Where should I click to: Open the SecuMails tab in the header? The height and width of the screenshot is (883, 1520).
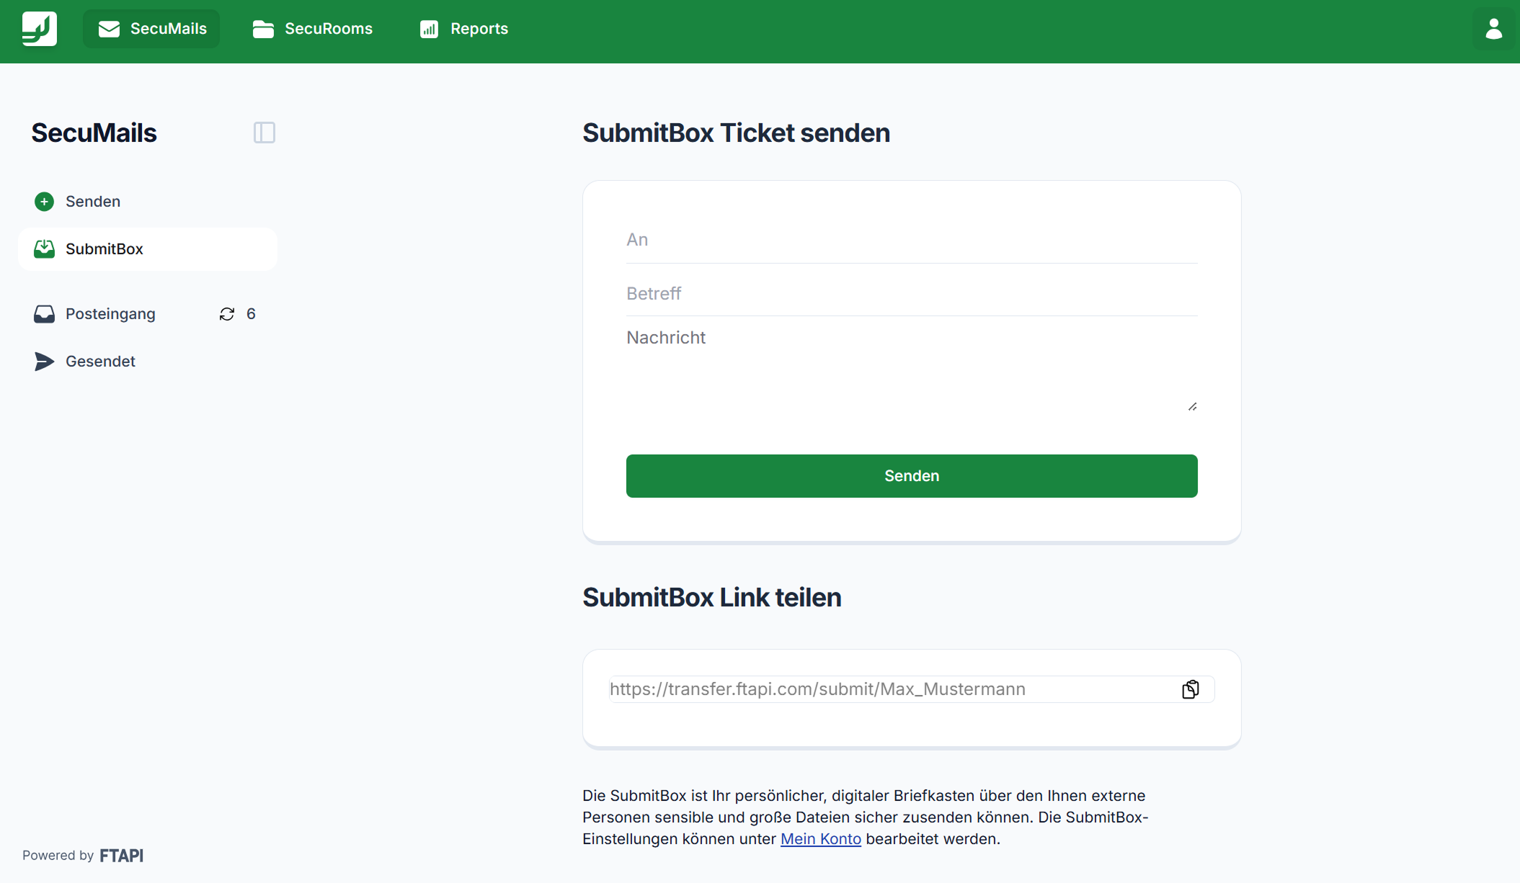151,29
